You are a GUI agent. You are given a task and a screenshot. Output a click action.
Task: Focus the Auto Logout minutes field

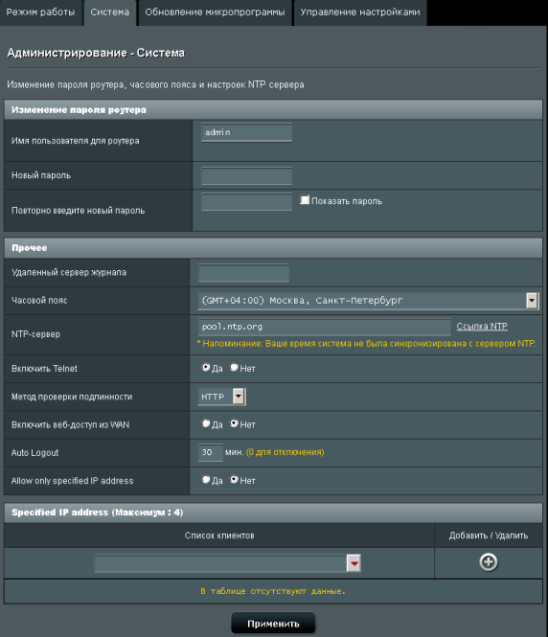point(211,452)
